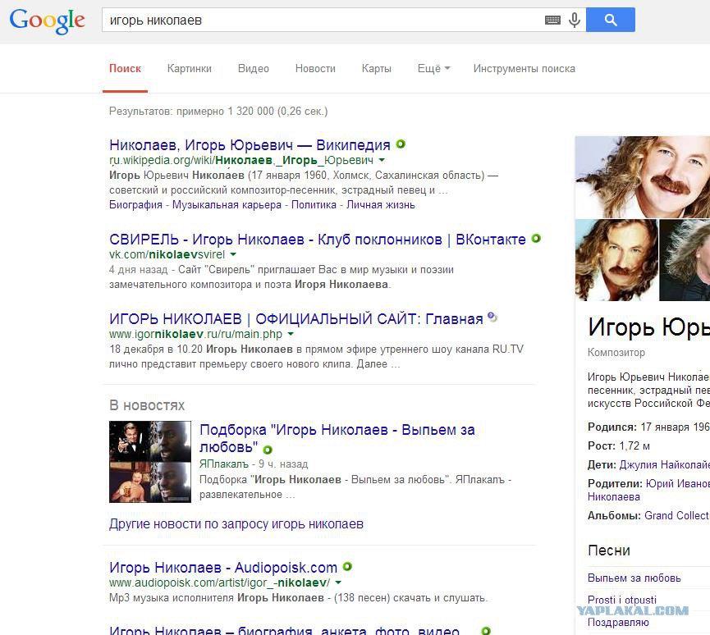Viewport: 710px width, 635px height.
Task: Start voice search with microphone icon
Action: [x=575, y=20]
